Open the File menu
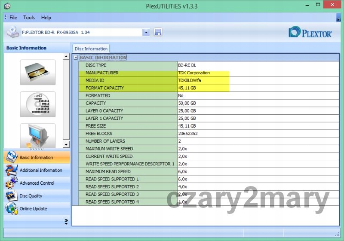The image size is (344, 241). [x=13, y=18]
